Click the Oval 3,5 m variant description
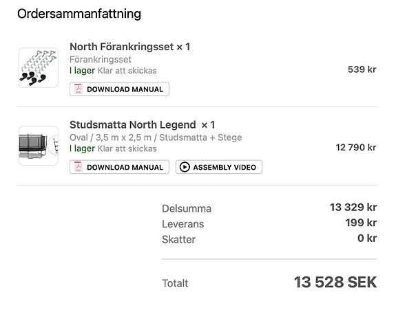This screenshot has width=396, height=312. (156, 137)
